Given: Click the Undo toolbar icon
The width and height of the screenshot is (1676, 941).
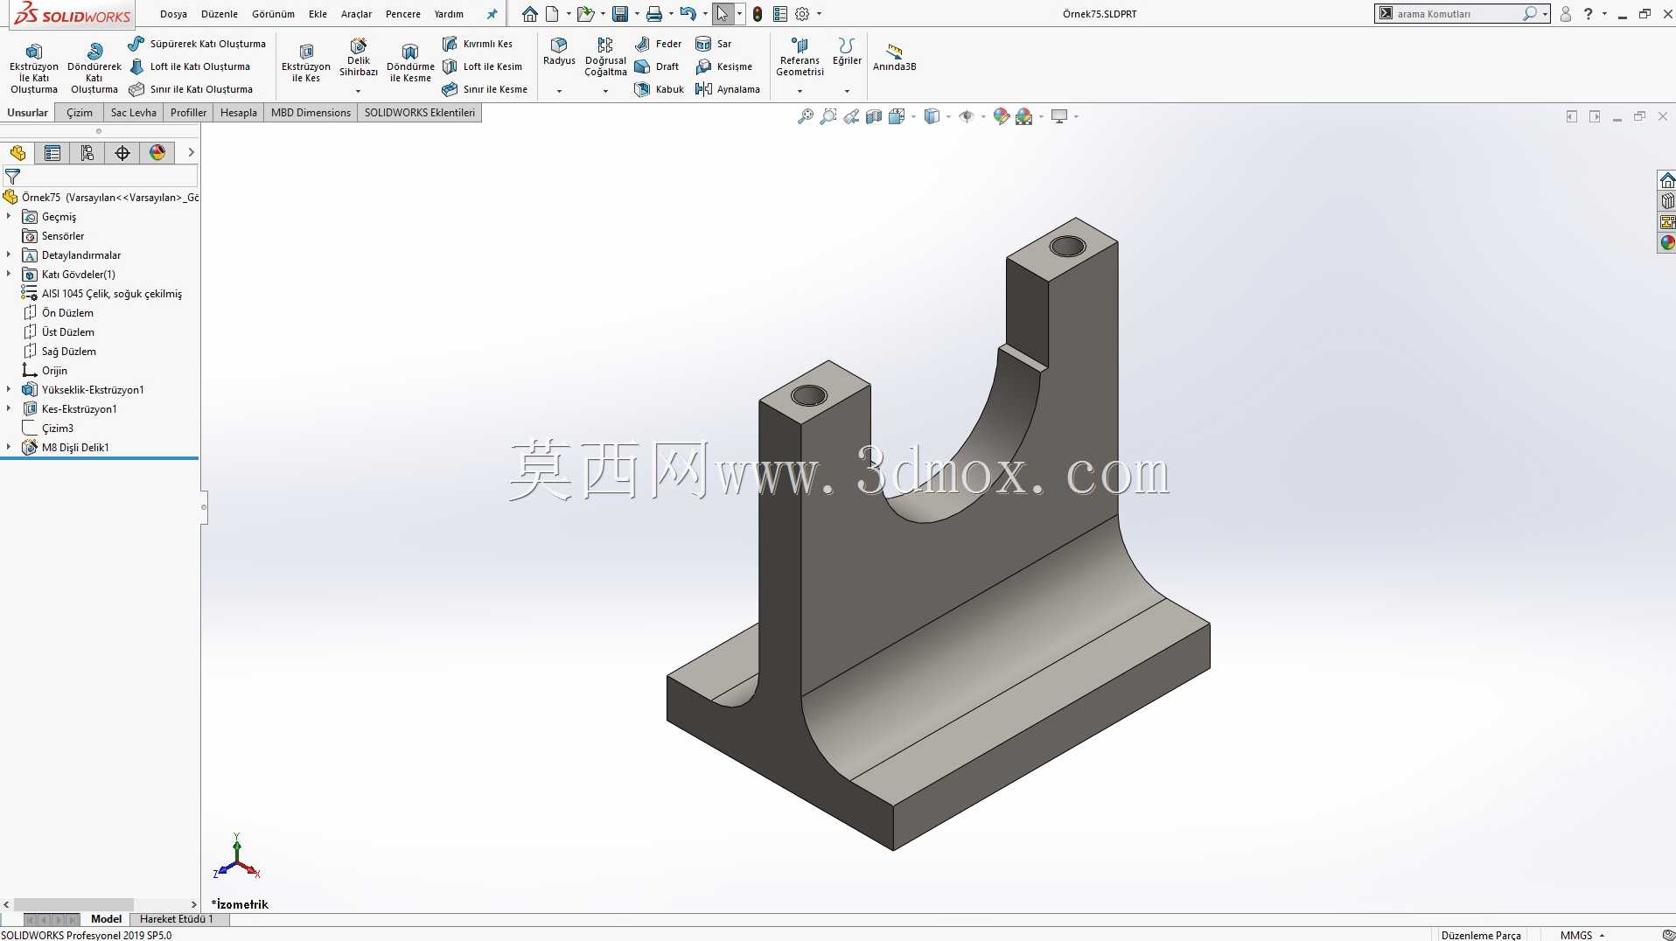Looking at the screenshot, I should tap(688, 14).
